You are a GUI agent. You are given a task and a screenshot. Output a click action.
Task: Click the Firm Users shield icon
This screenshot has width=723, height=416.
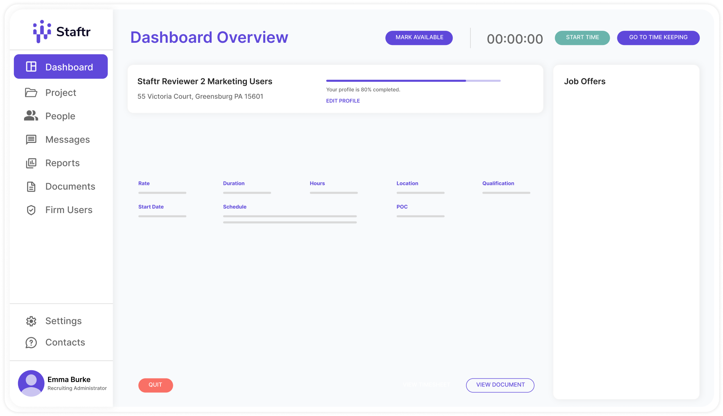click(x=31, y=210)
